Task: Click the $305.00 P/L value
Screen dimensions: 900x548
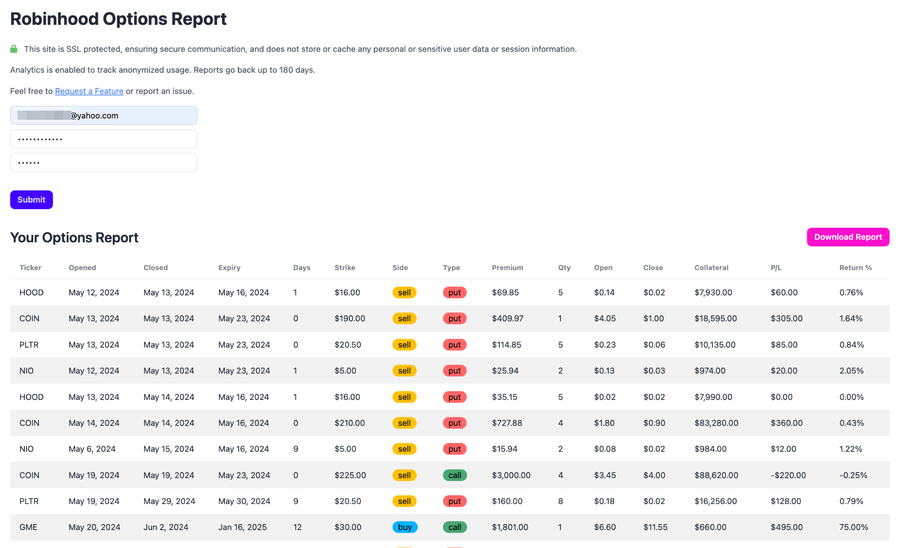Action: click(x=786, y=318)
